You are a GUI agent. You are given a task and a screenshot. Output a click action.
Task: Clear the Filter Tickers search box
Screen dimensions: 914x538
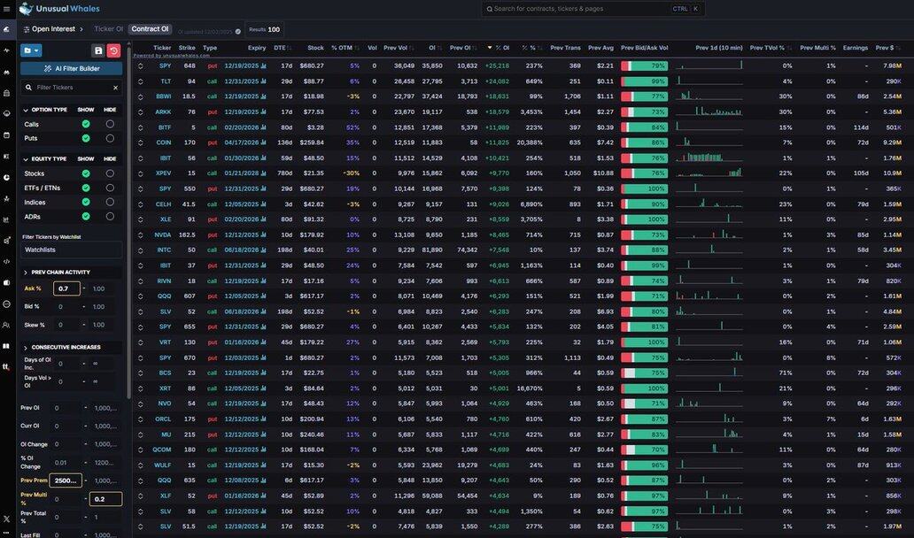pos(115,88)
